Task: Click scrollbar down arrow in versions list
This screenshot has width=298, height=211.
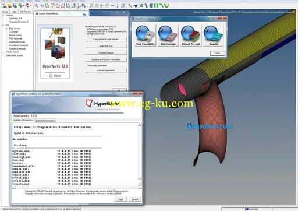Action: tap(140, 184)
